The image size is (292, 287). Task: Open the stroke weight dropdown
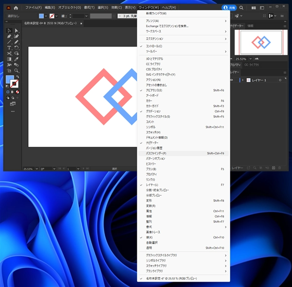[x=86, y=16]
